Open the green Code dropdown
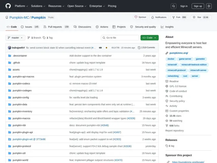Image resolution: width=217 pixels, height=163 pixels. tap(150, 38)
